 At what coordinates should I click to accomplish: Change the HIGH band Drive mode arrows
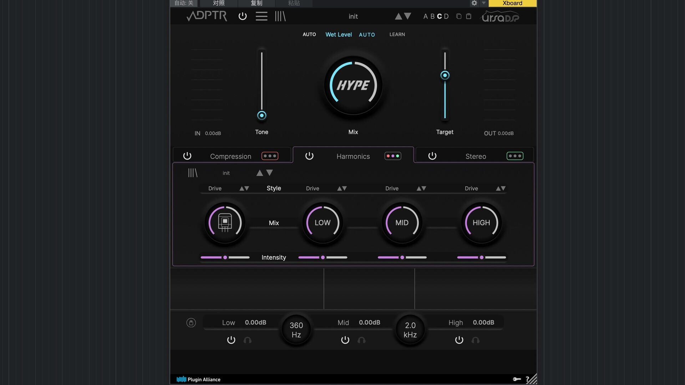coord(501,189)
